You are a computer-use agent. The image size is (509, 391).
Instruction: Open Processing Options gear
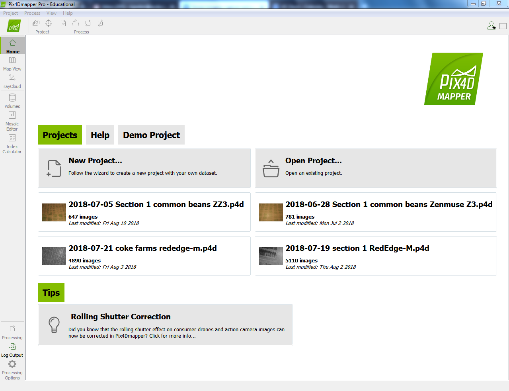(12, 370)
